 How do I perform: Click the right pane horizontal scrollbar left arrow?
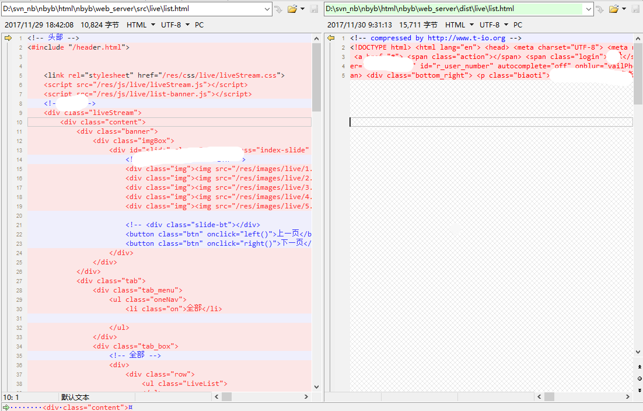[x=539, y=396]
